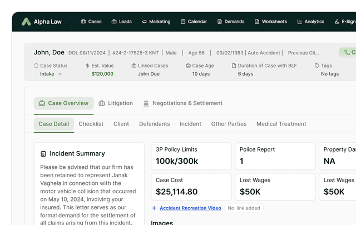
Task: Select the Checklist sub-tab
Action: [91, 124]
